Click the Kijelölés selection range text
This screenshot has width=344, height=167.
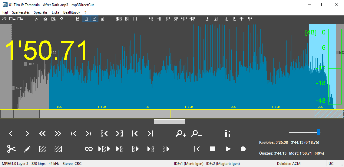pos(289,143)
